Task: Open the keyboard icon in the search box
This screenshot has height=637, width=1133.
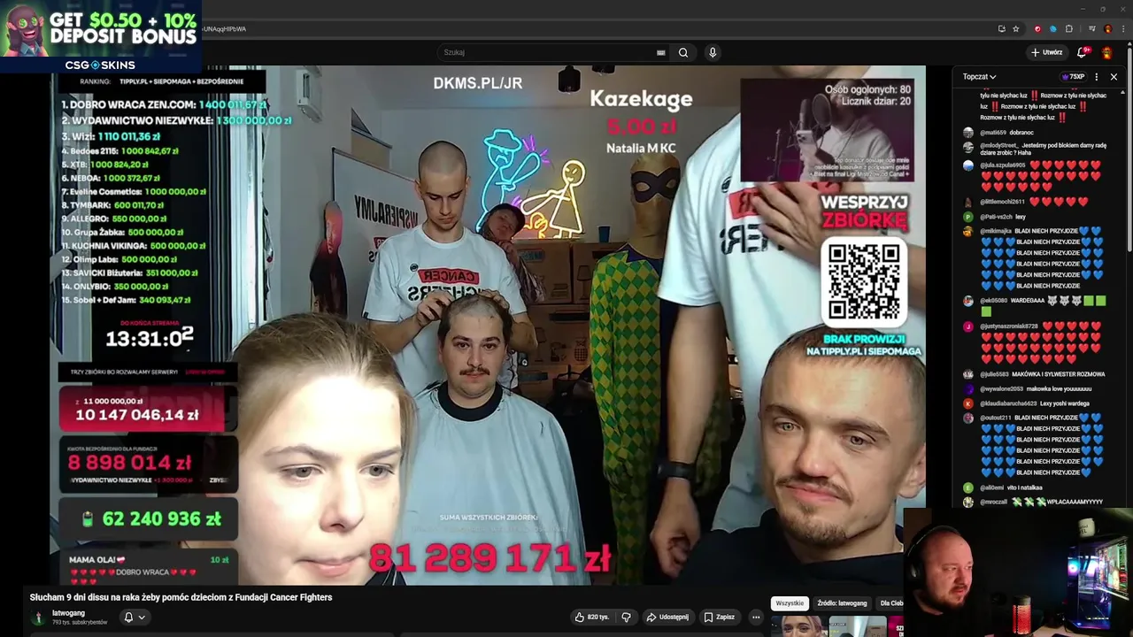Action: pos(660,52)
